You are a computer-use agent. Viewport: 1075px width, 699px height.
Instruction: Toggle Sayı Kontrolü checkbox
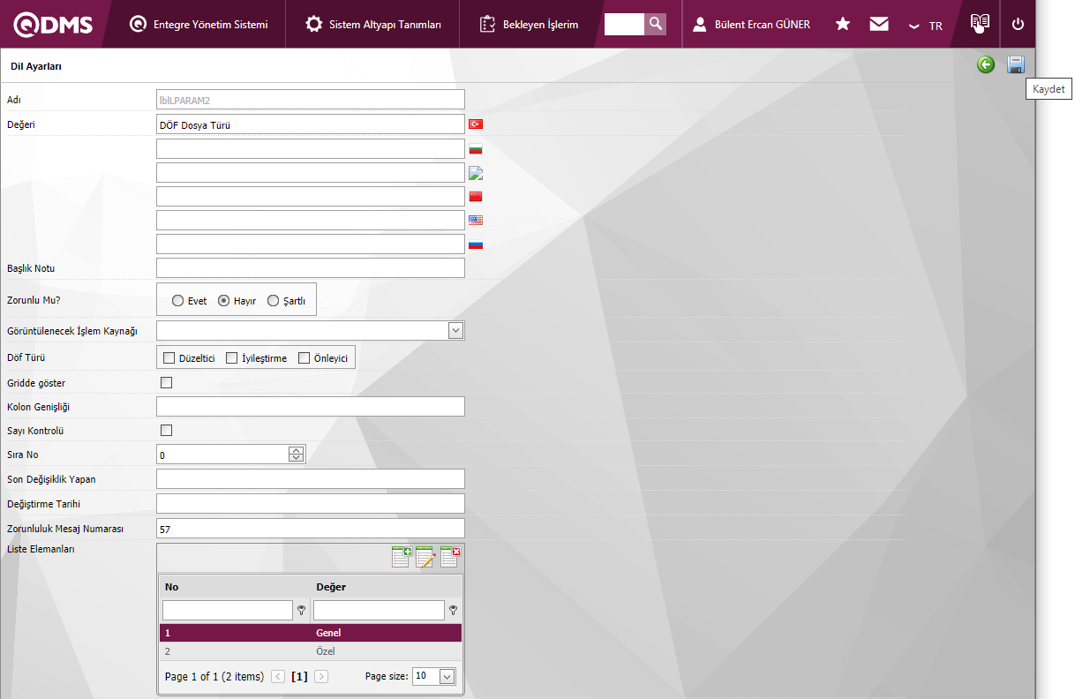pyautogui.click(x=166, y=431)
